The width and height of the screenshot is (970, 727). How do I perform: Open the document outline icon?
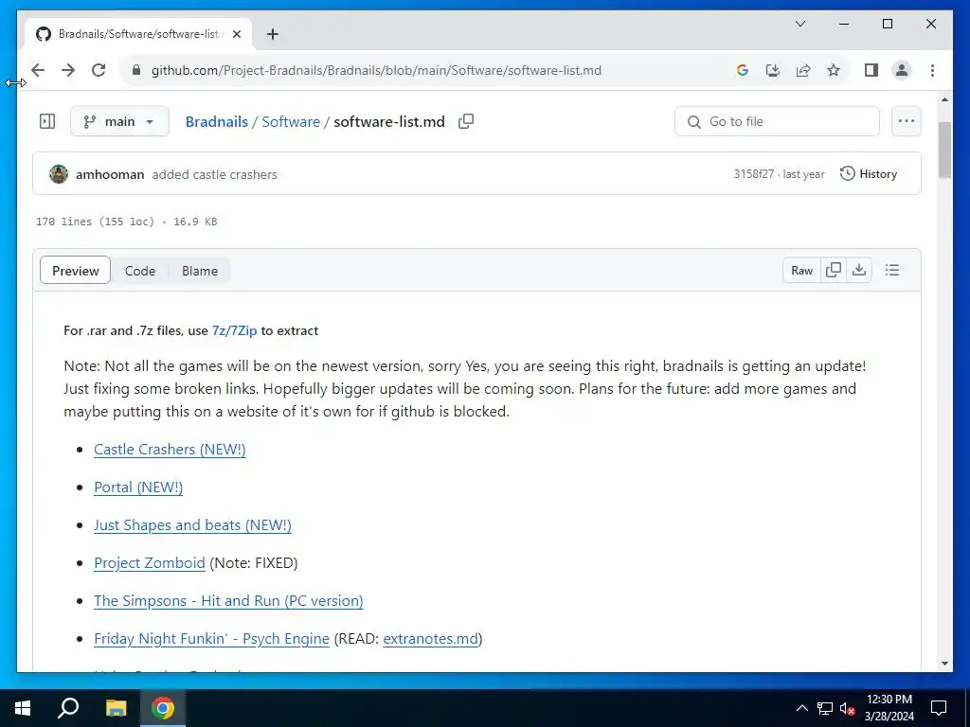coord(892,270)
